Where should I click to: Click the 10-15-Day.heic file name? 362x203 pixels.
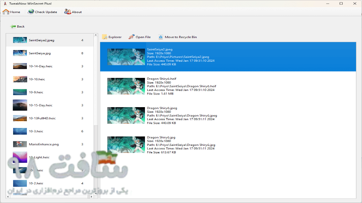click(41, 105)
